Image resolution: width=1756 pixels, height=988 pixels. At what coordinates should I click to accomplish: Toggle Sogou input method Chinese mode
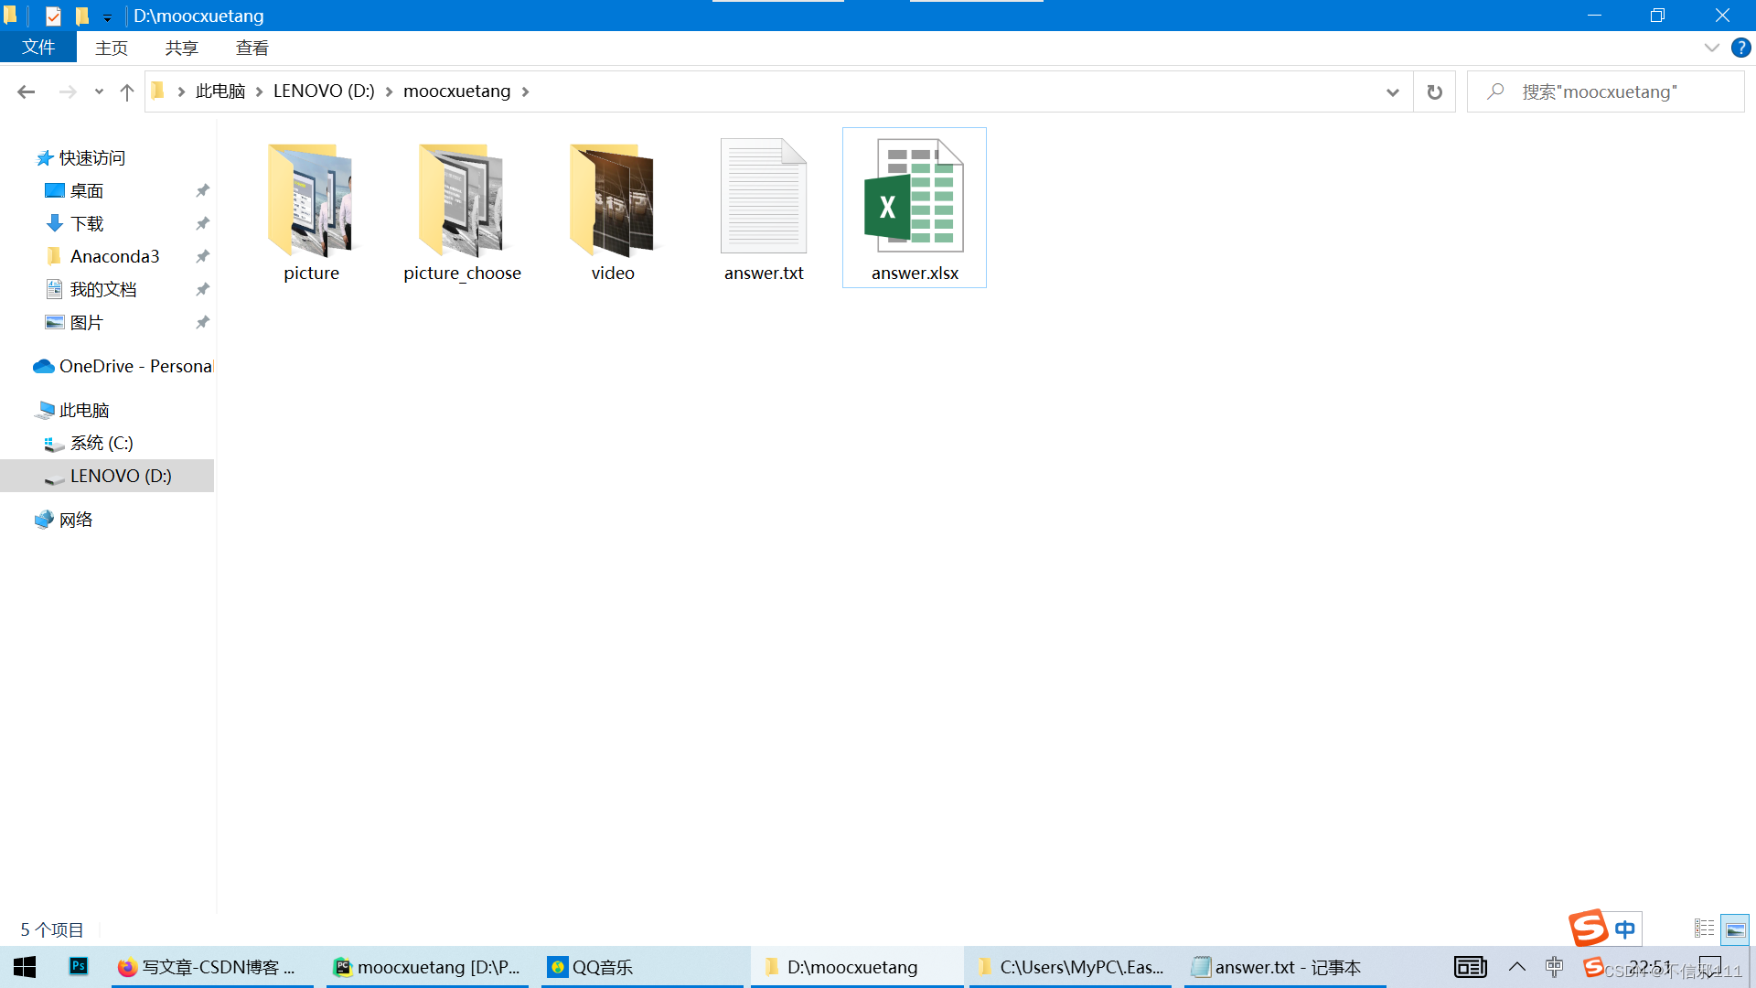click(1624, 929)
